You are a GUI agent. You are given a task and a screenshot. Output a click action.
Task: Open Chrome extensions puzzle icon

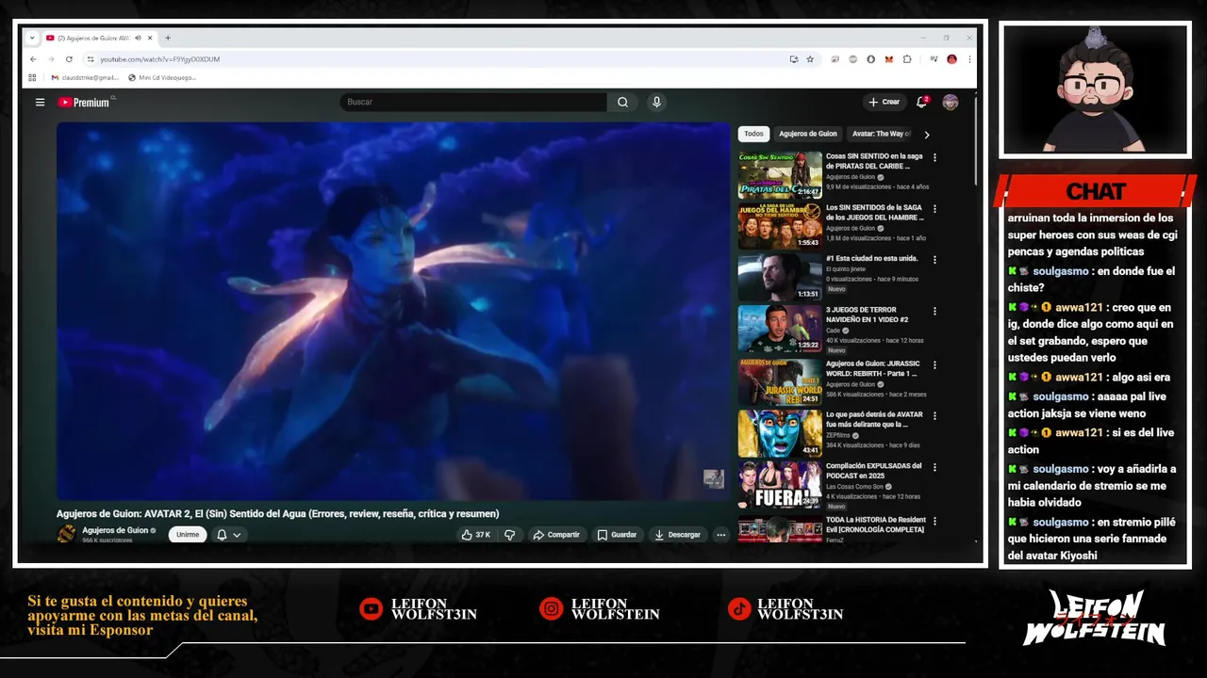point(907,59)
